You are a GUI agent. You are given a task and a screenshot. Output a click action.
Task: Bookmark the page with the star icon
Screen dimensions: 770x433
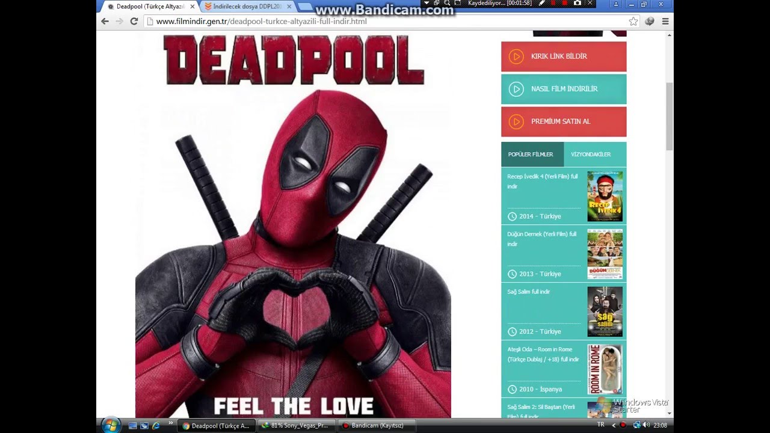(633, 21)
